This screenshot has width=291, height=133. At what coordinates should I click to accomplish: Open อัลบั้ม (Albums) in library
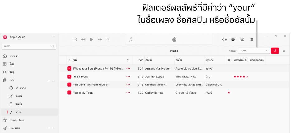(x=29, y=104)
